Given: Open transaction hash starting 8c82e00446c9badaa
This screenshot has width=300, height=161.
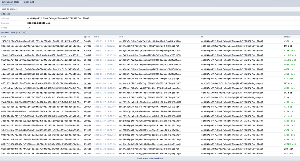Looking at the screenshot, I should [41, 65].
